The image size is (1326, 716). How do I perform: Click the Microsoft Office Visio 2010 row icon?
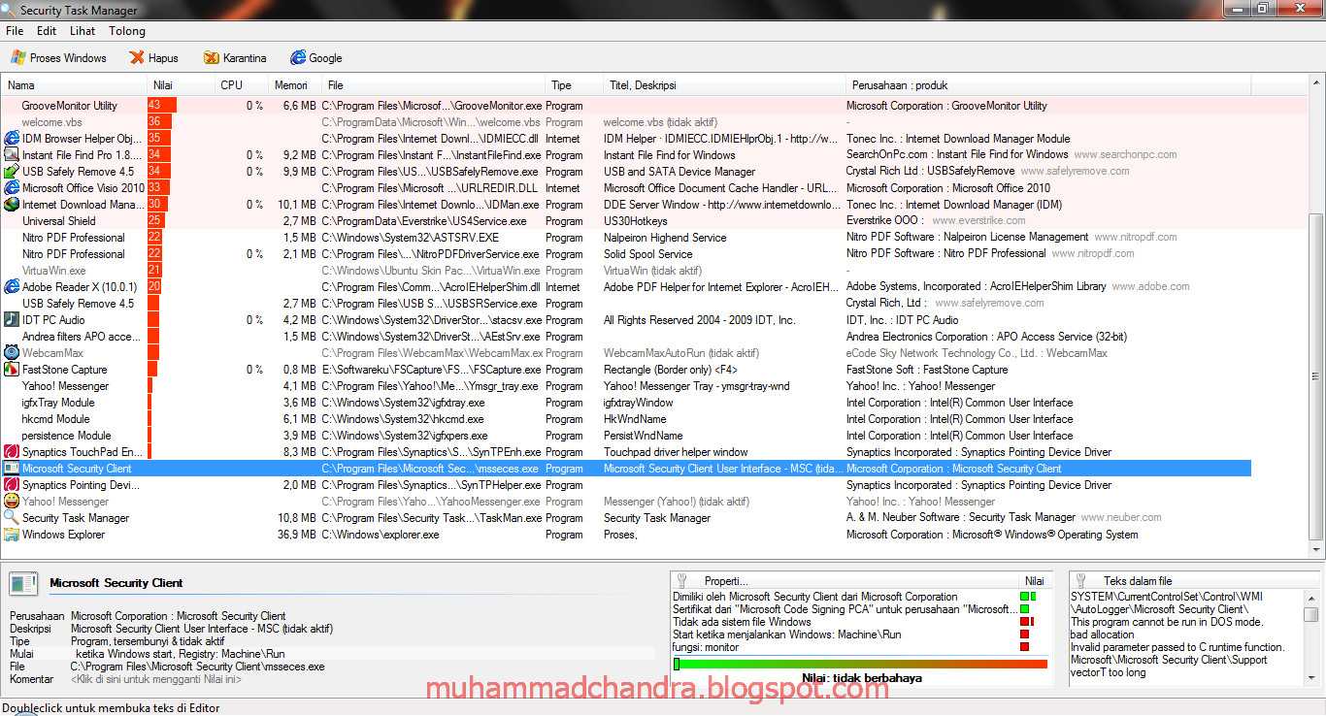click(x=12, y=188)
